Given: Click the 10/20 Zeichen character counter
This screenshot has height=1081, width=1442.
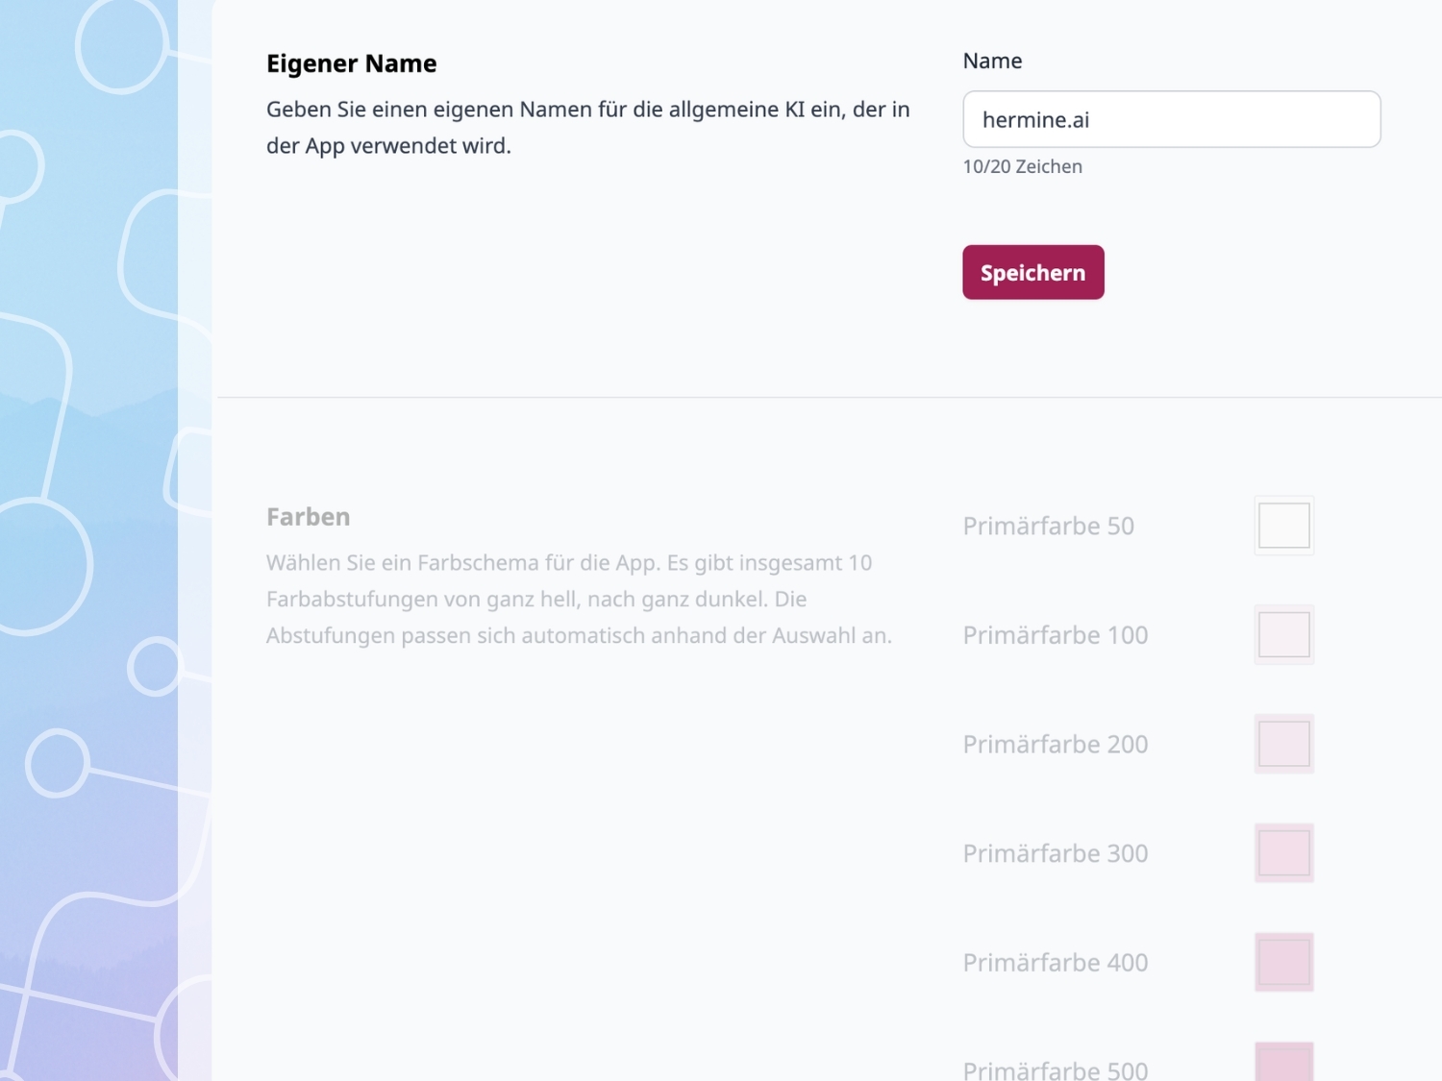Looking at the screenshot, I should (x=1022, y=165).
